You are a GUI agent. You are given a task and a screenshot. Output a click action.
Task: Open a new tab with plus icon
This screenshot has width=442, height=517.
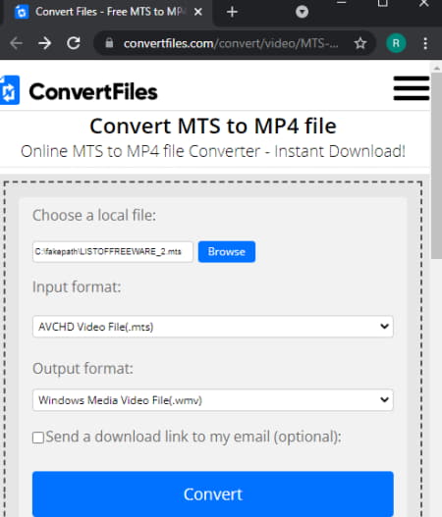tap(232, 12)
